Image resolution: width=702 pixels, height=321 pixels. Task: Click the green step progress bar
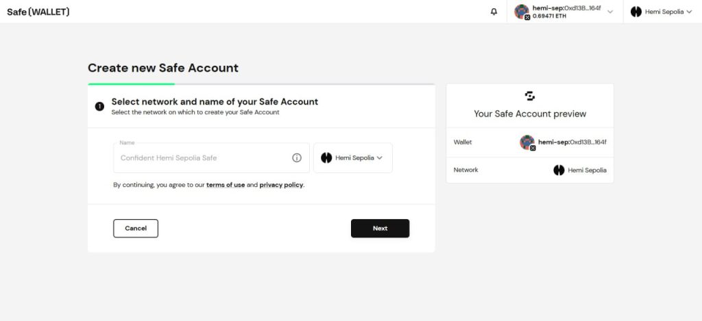pos(131,84)
